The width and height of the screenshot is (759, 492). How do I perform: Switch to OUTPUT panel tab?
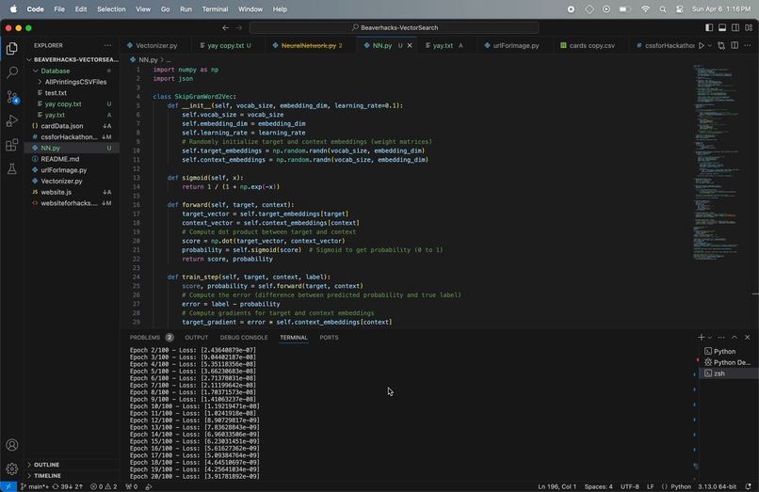(196, 337)
